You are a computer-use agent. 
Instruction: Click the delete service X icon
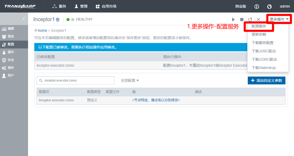[258, 20]
